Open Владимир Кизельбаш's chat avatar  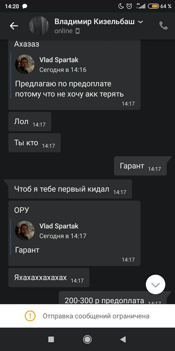click(39, 26)
